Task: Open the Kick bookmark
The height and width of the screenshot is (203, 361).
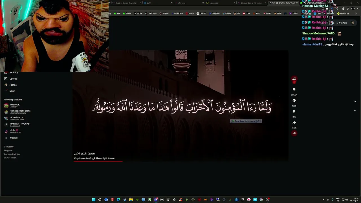Action: click(117, 14)
